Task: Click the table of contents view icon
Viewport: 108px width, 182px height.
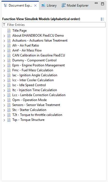Action: [x=102, y=19]
